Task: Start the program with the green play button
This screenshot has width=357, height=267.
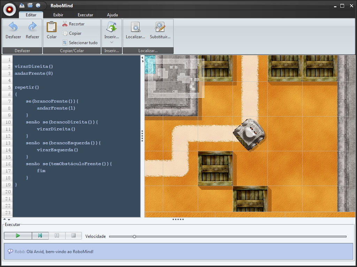Action: pos(18,236)
